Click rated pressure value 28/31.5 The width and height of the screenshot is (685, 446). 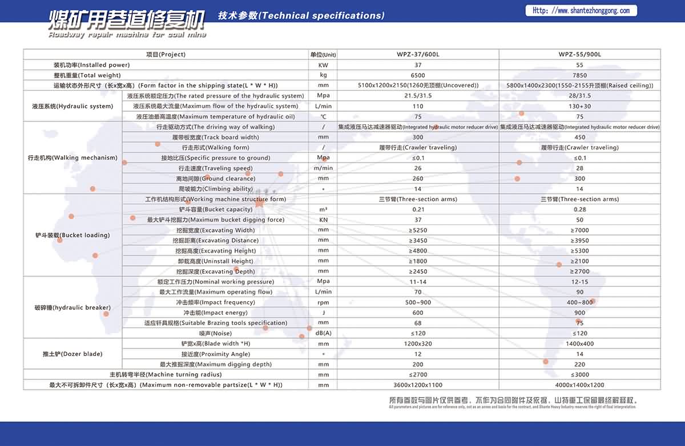579,96
